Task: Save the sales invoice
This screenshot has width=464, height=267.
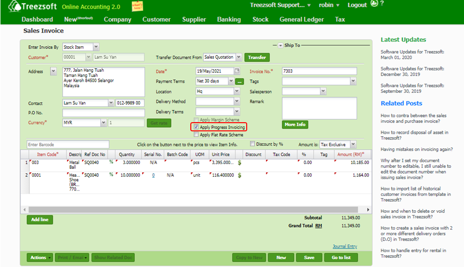Action: point(309,257)
